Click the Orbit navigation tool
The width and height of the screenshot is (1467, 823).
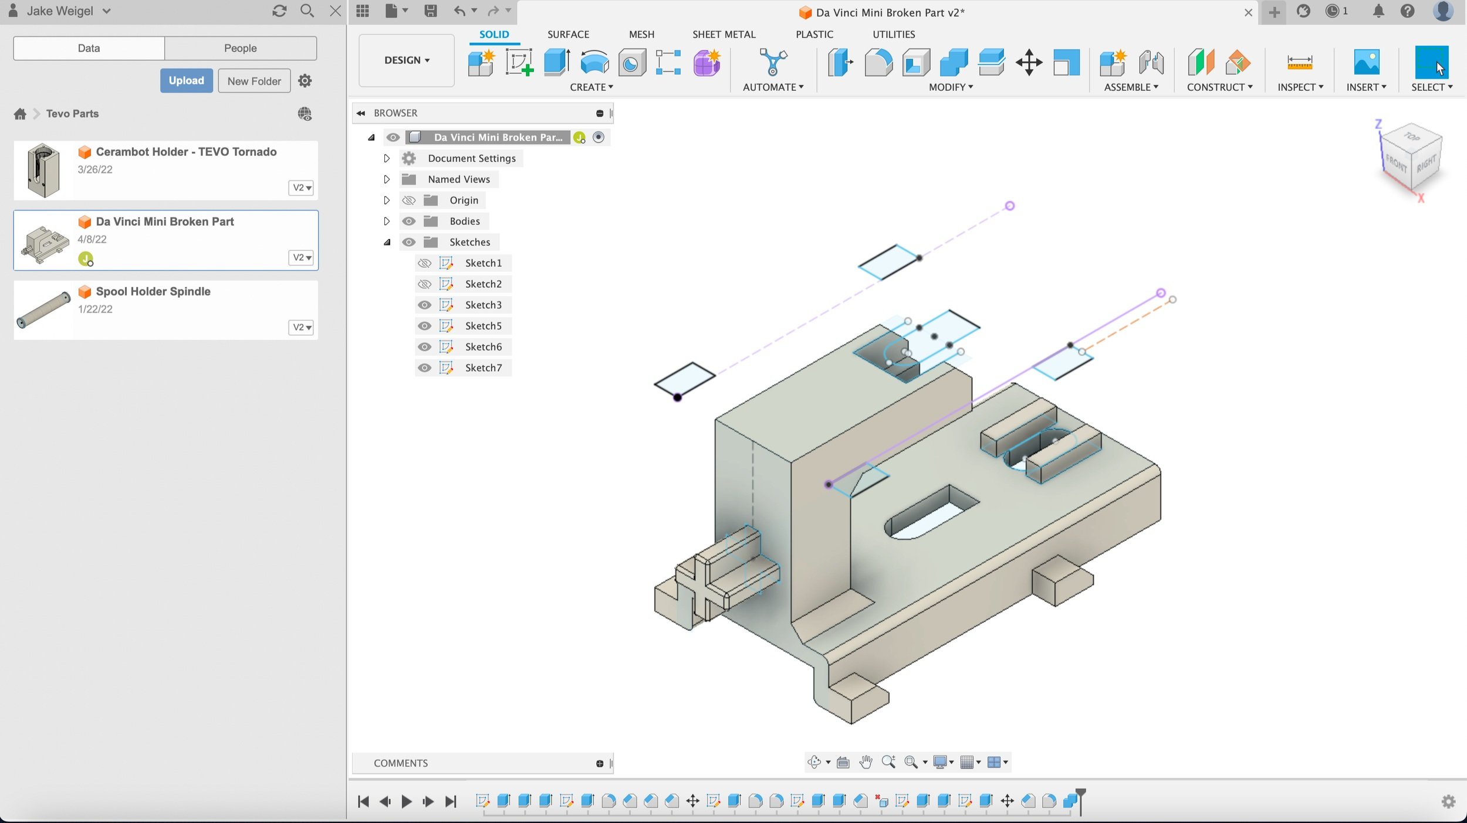point(814,762)
